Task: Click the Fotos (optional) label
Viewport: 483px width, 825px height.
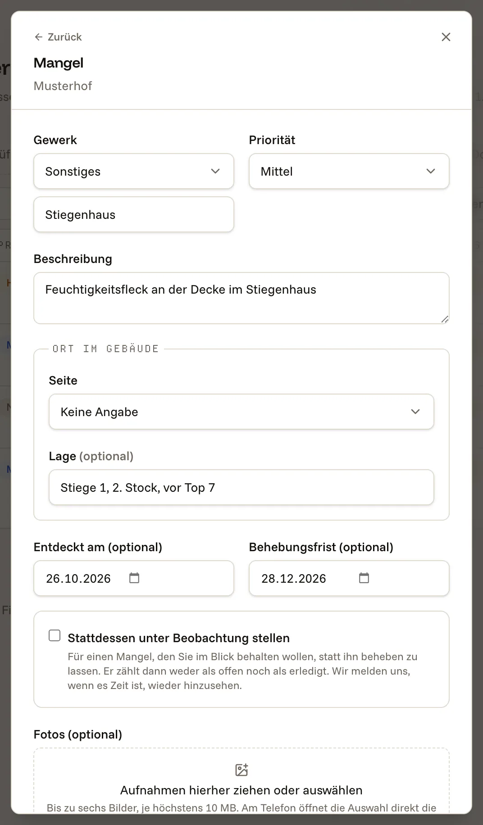Action: 78,734
